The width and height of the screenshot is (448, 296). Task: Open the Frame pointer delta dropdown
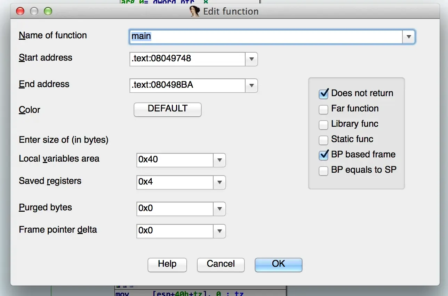[x=219, y=231]
